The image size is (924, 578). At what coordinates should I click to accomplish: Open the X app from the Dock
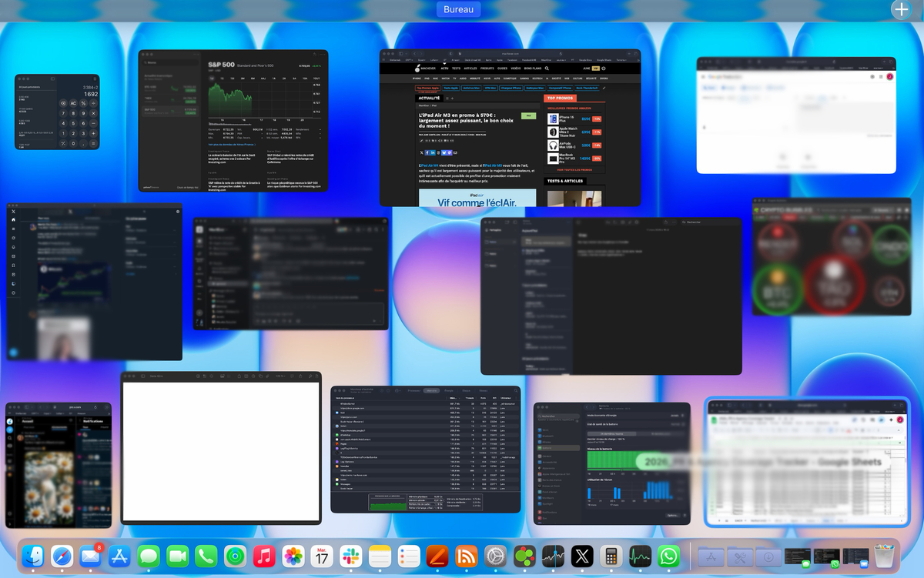[581, 556]
